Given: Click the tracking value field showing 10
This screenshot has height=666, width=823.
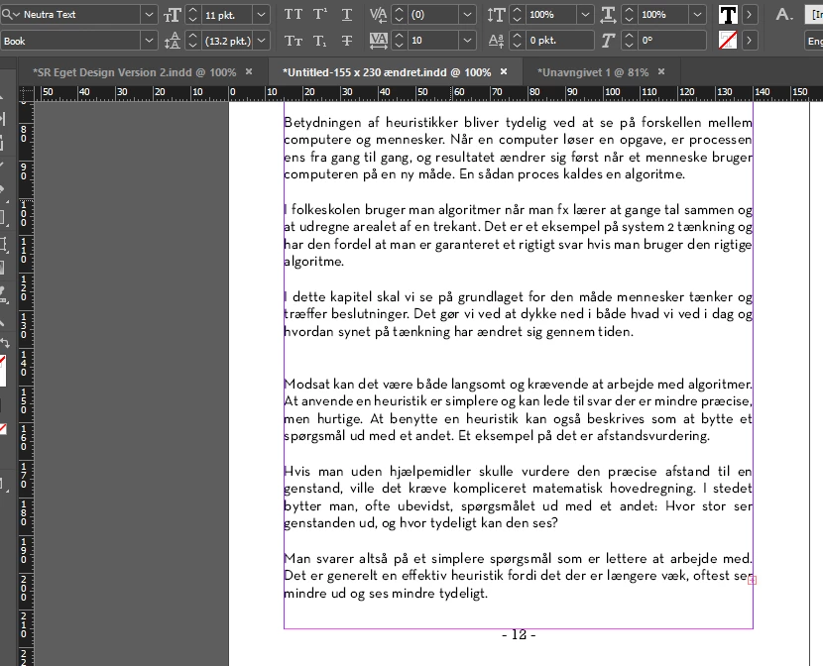Looking at the screenshot, I should pos(433,41).
